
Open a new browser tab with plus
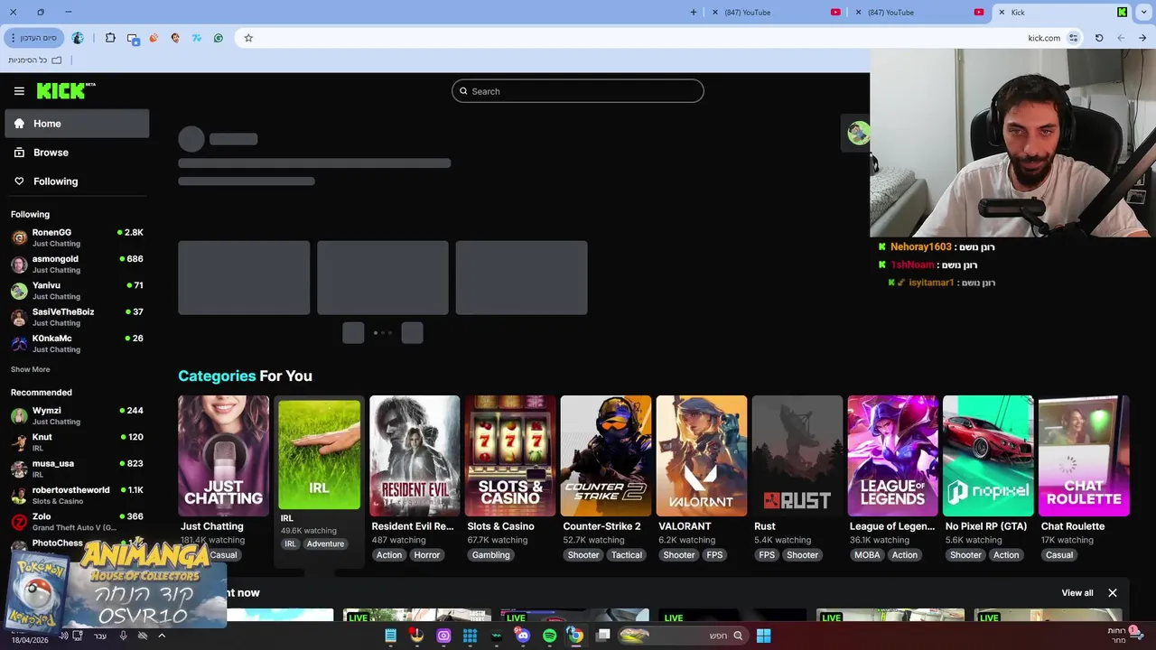694,12
